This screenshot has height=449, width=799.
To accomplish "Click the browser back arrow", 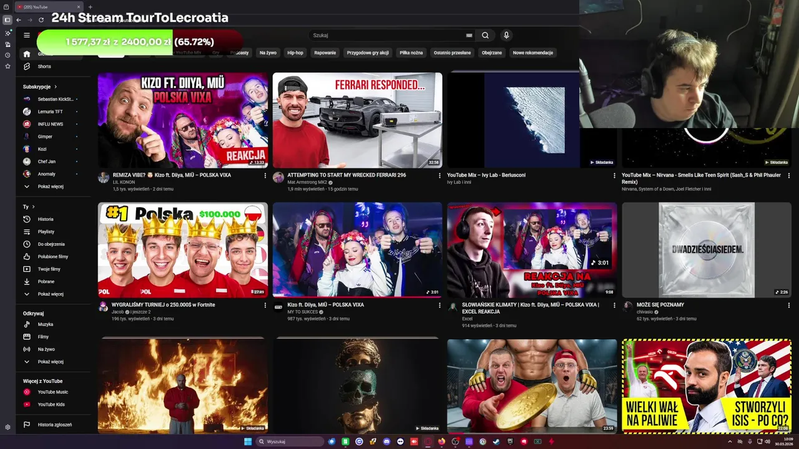I will click(19, 20).
